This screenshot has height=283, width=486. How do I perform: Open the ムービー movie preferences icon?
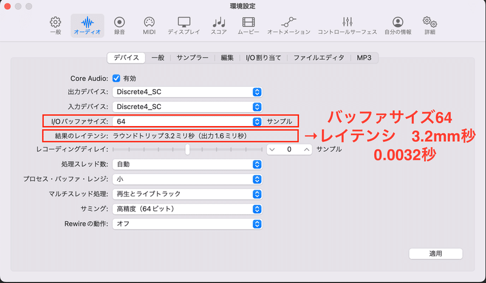point(248,25)
